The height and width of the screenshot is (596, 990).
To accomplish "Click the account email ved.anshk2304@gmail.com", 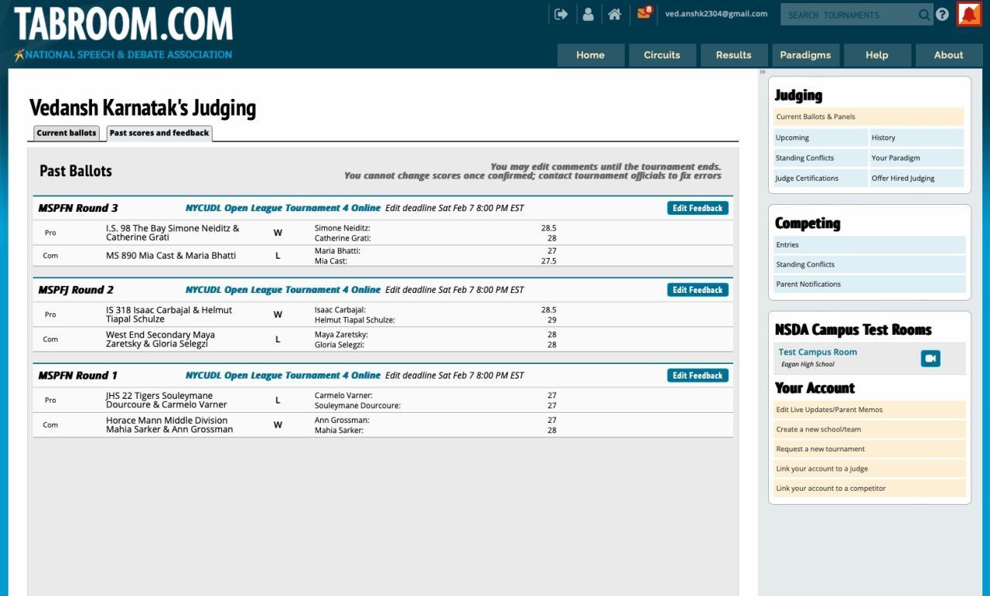I will tap(716, 14).
